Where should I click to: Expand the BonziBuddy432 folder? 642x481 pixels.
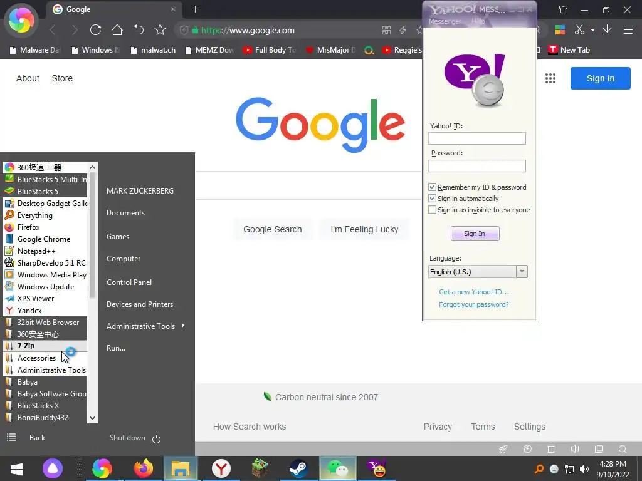click(x=45, y=418)
